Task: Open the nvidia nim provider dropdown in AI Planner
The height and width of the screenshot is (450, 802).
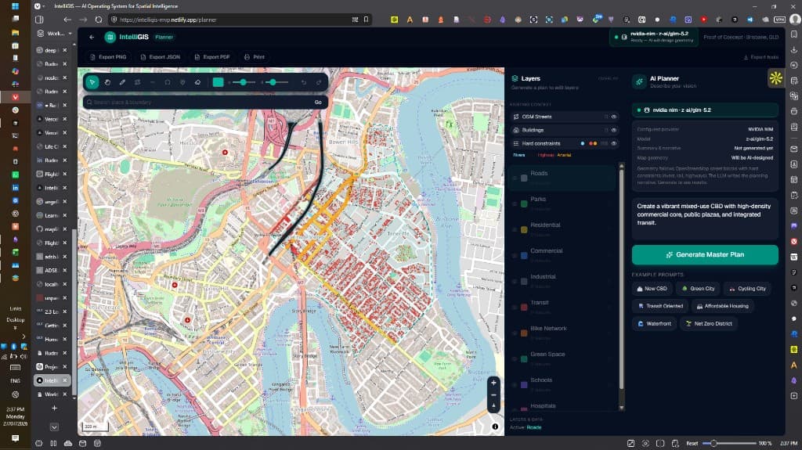Action: [x=705, y=110]
